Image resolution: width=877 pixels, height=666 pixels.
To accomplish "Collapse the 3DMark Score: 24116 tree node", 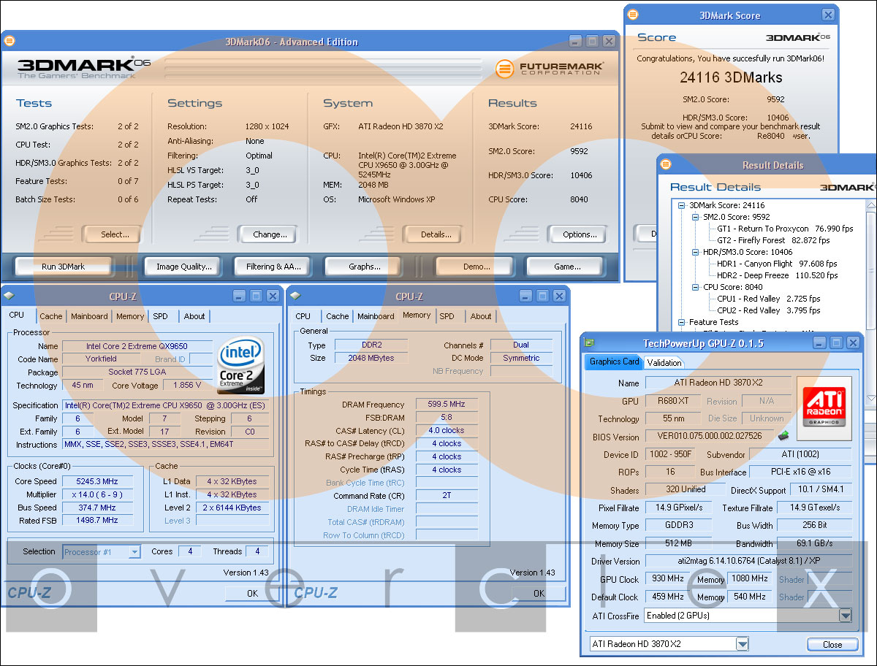I will [x=682, y=205].
